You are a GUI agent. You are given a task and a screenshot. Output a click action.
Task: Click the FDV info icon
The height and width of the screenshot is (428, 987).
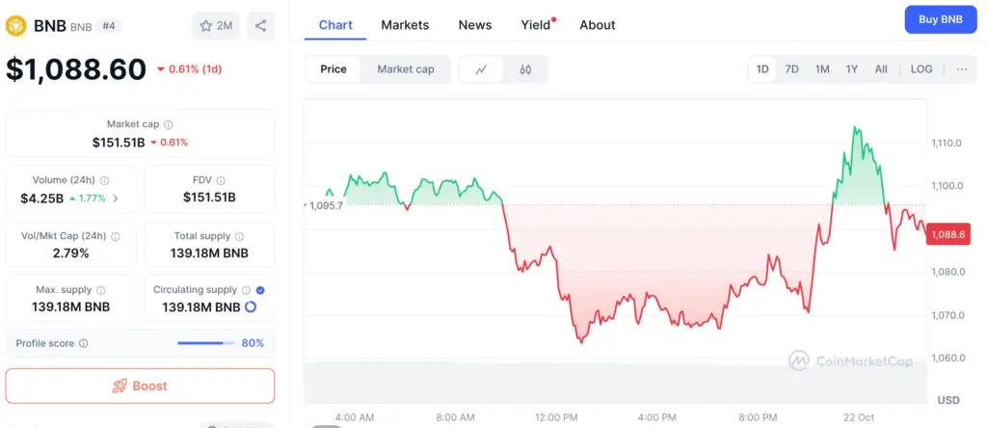(x=221, y=180)
